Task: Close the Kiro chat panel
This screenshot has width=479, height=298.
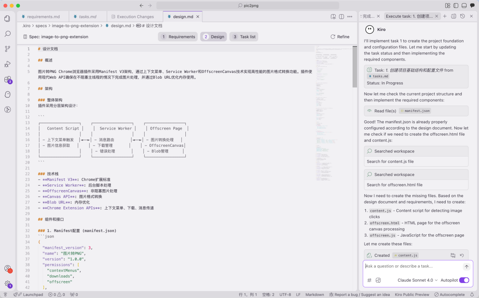Action: click(x=471, y=16)
